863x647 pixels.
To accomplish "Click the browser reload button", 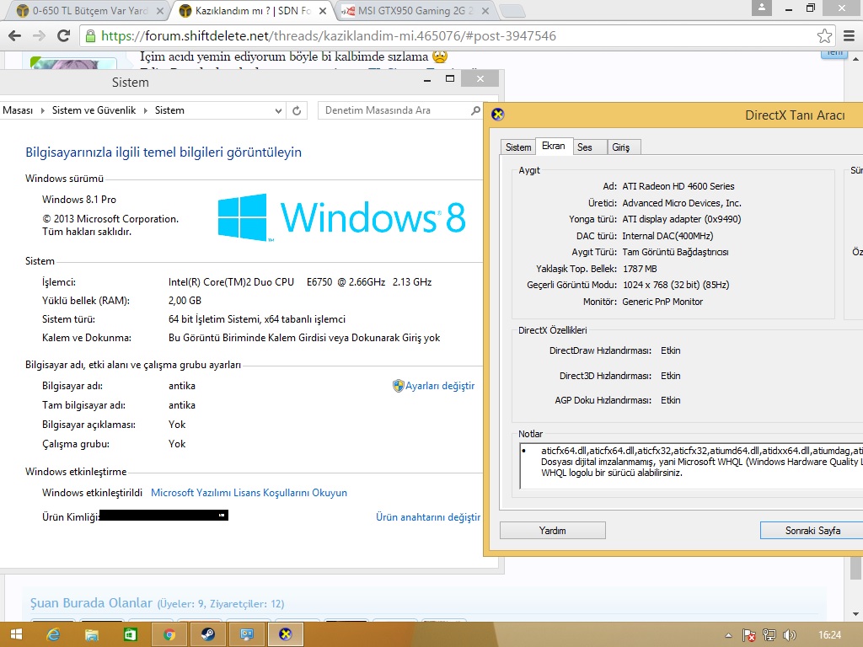I will tap(63, 36).
